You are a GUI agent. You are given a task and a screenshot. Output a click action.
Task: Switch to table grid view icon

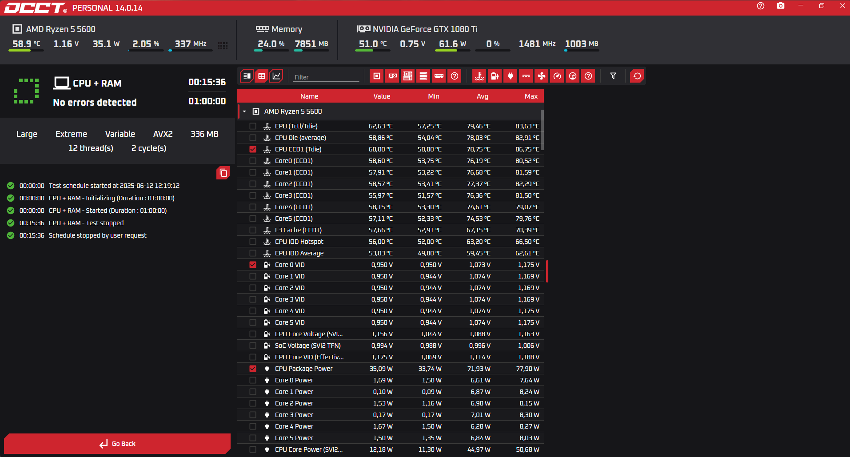tap(262, 76)
